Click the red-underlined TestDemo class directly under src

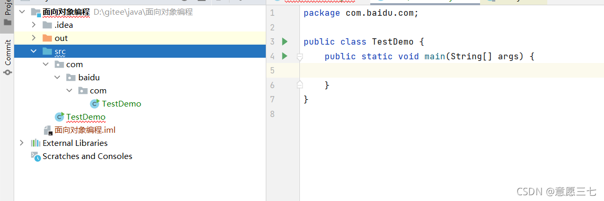86,117
